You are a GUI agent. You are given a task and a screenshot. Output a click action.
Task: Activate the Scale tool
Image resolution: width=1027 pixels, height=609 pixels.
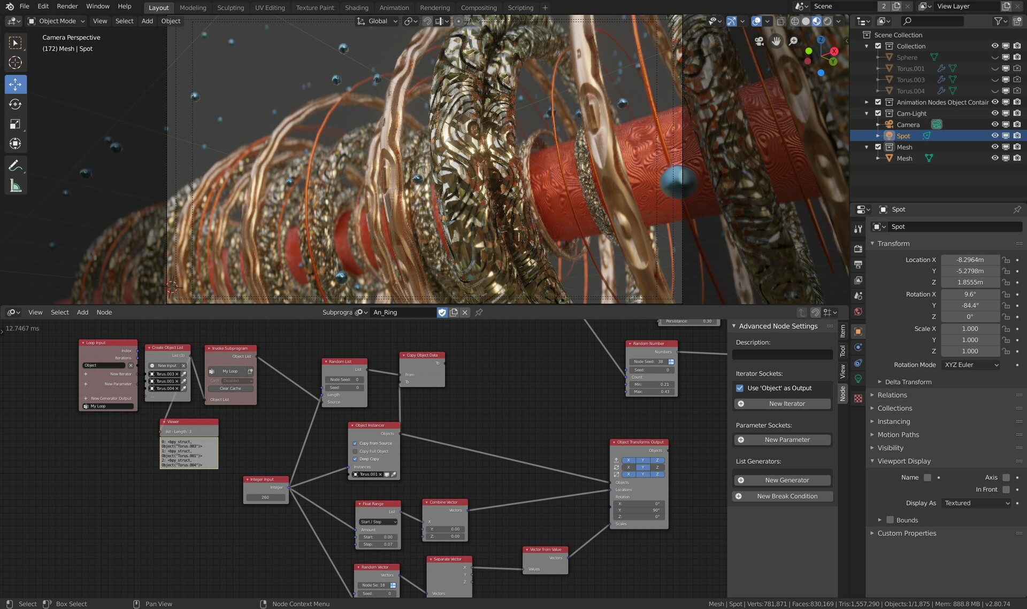tap(15, 124)
